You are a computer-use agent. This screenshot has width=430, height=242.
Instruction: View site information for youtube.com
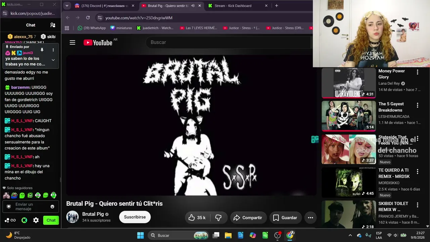coord(99,18)
